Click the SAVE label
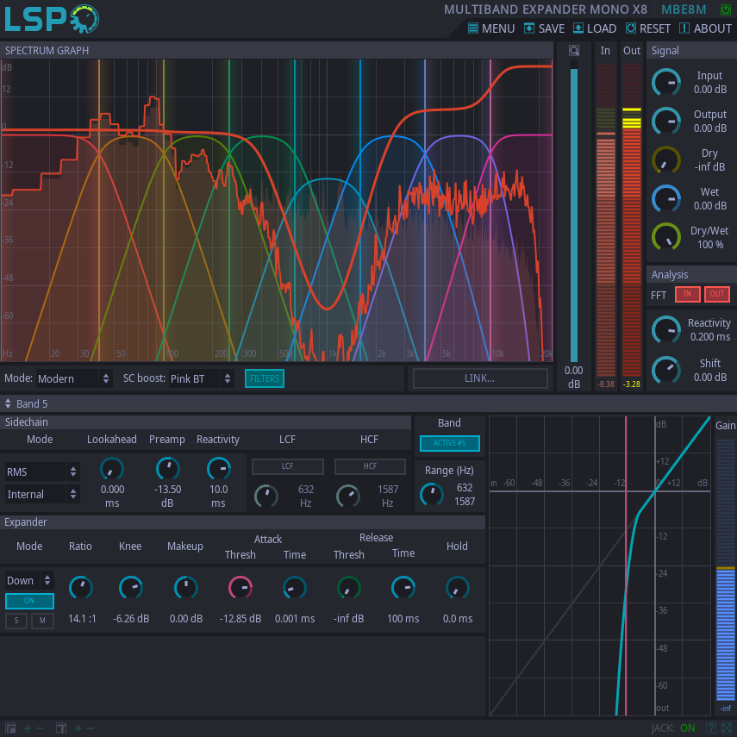737x737 pixels. 552,28
